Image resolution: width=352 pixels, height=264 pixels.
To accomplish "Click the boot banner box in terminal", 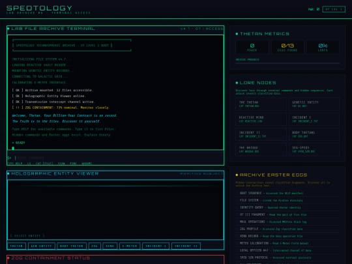I will coord(72,46).
